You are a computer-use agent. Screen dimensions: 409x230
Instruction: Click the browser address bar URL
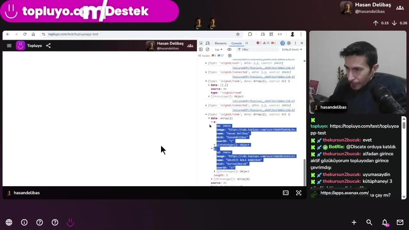73,34
